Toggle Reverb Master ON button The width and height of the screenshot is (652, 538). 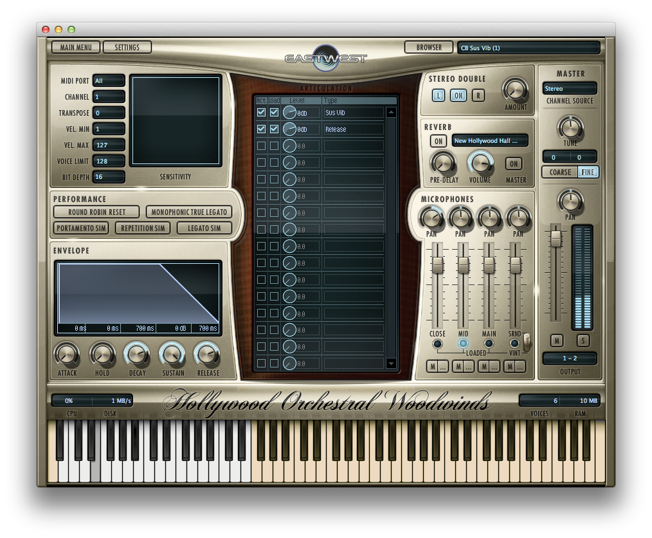[x=514, y=163]
